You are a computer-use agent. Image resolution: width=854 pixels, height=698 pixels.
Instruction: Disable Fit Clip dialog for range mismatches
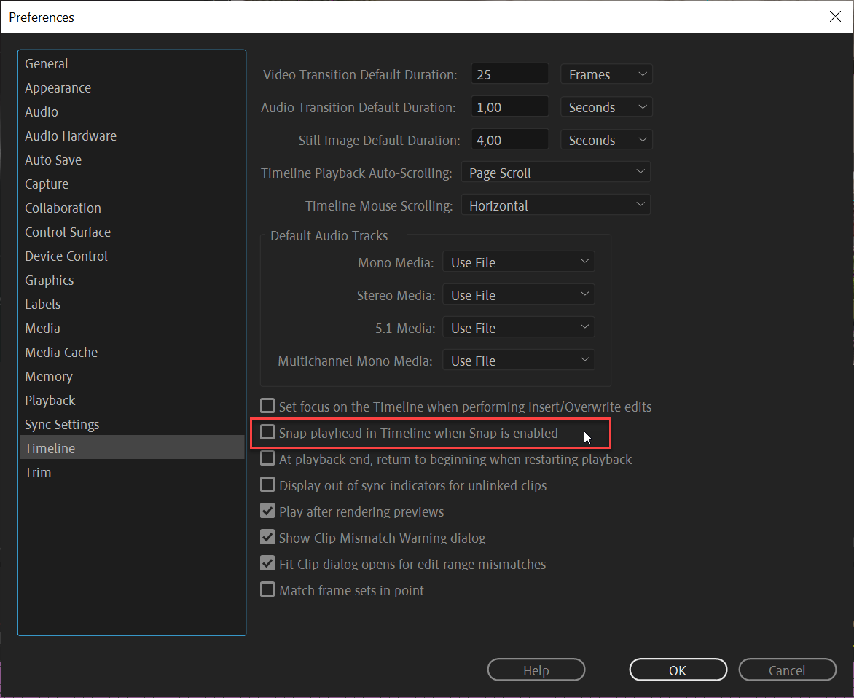pos(267,563)
